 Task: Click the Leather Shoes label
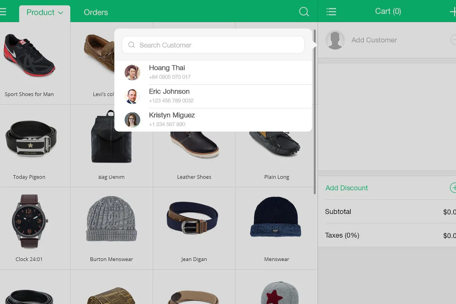coord(194,177)
